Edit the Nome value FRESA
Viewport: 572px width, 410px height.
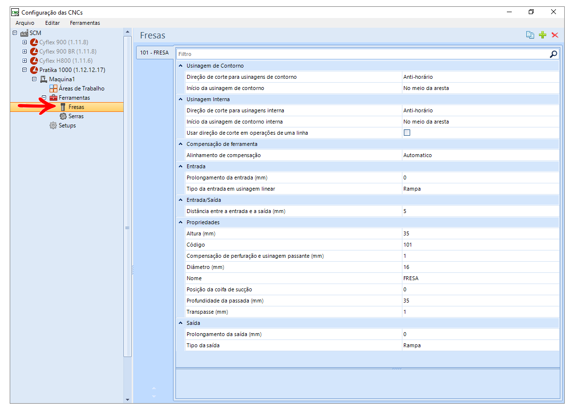481,278
